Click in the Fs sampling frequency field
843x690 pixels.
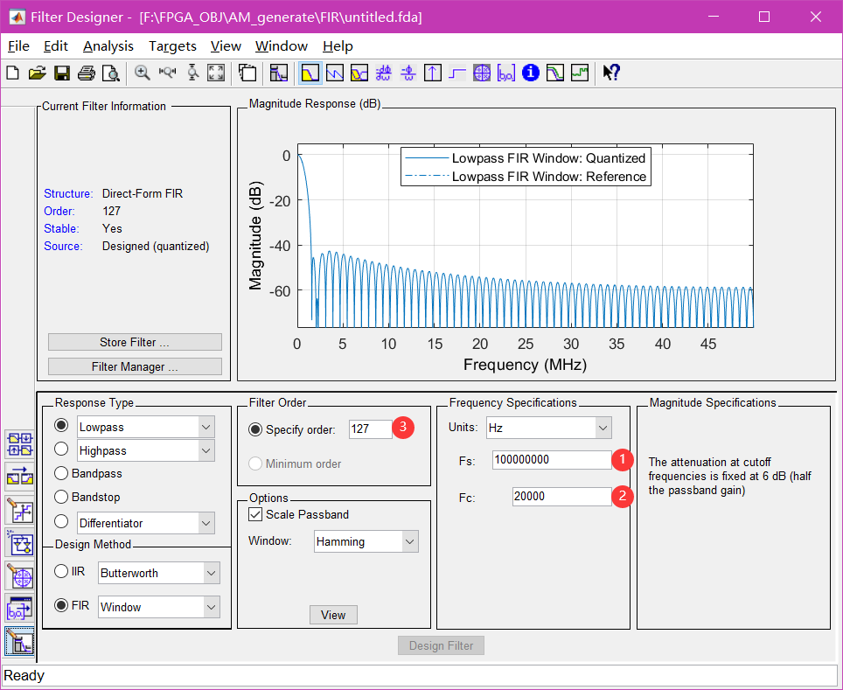(x=552, y=460)
